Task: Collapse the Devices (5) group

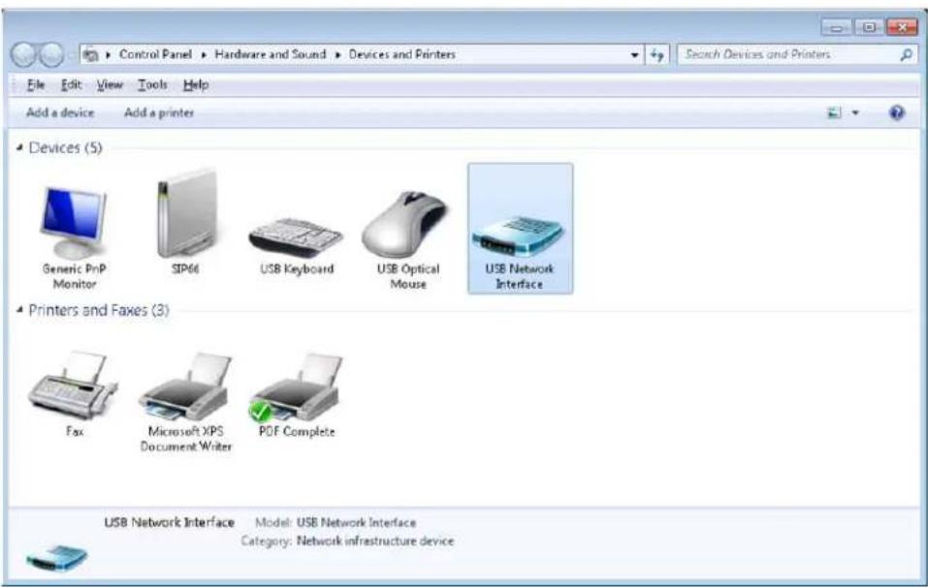Action: click(x=19, y=148)
